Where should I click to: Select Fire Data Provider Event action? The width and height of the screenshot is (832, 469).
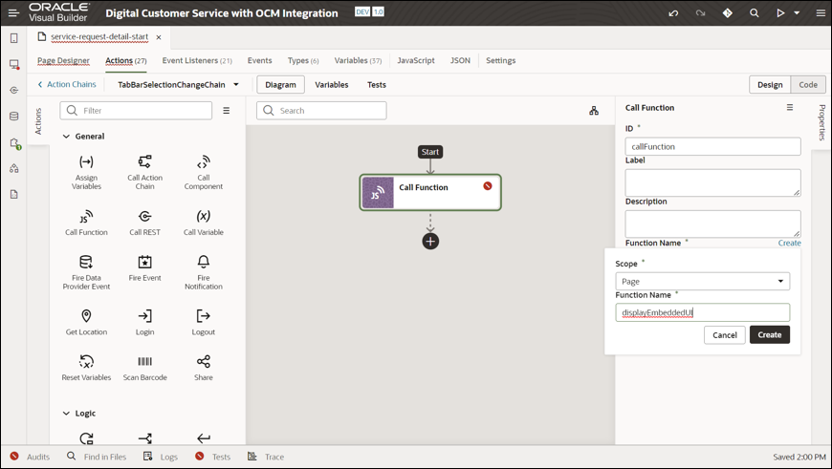click(86, 271)
